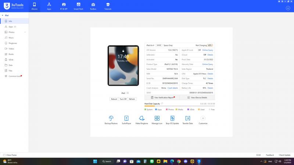Open Battery Life Details link
Screen dimensions: 294x165
click(210, 88)
